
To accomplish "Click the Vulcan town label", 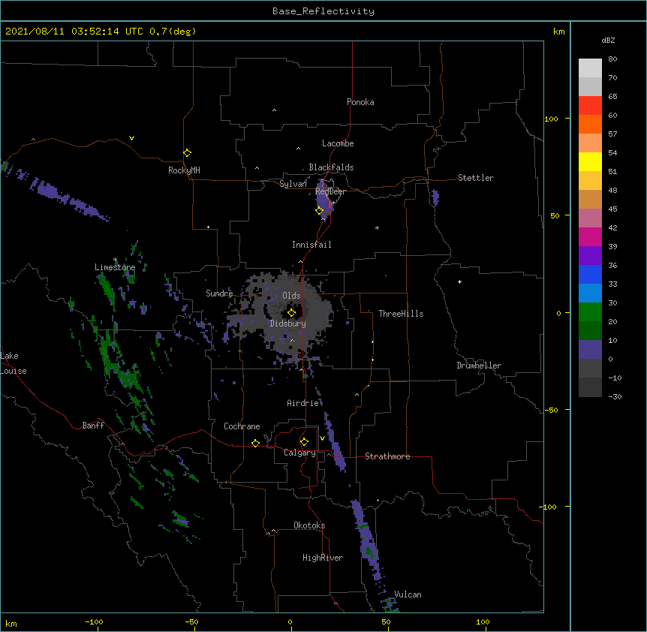I will tap(408, 594).
